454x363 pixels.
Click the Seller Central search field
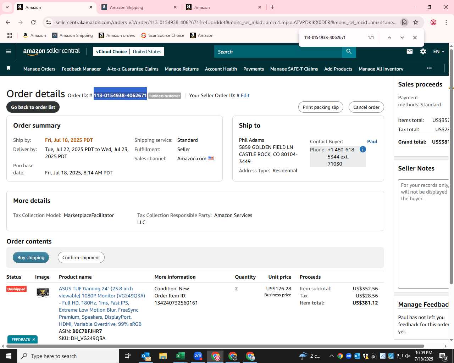click(x=278, y=52)
